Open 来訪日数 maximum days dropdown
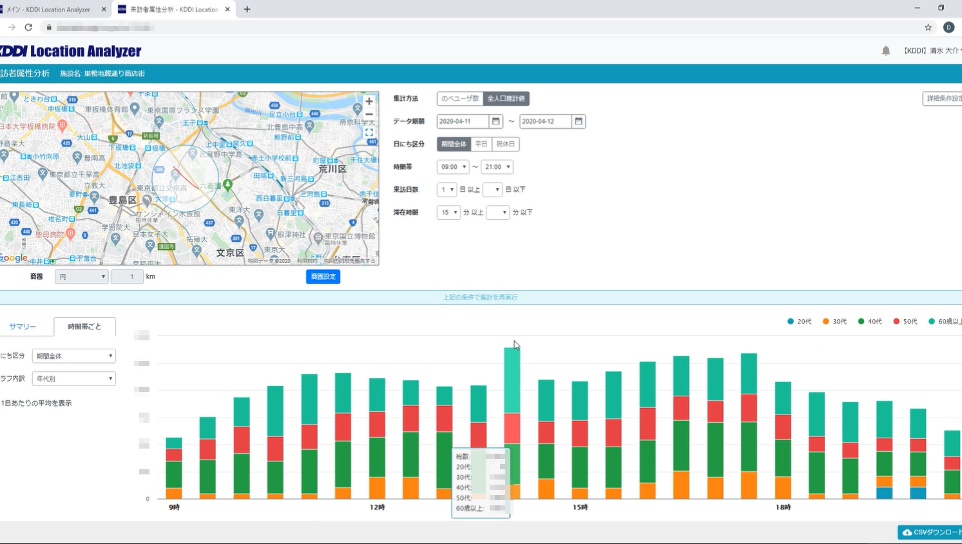 pyautogui.click(x=492, y=189)
